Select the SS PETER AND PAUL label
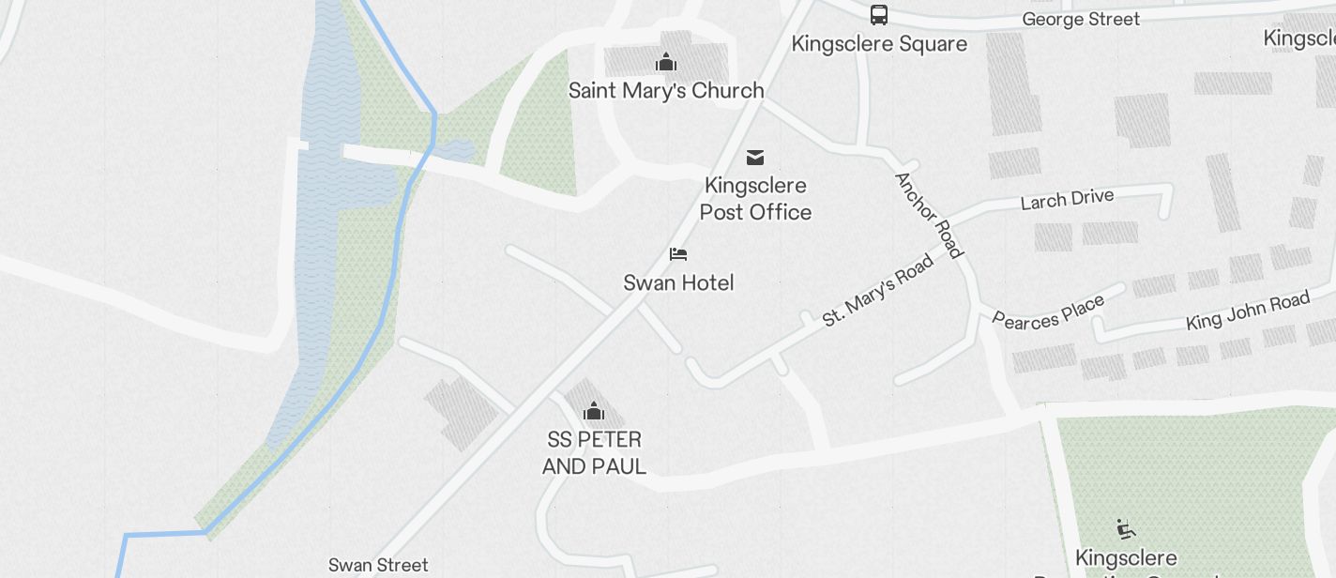The height and width of the screenshot is (578, 1336). 594,453
